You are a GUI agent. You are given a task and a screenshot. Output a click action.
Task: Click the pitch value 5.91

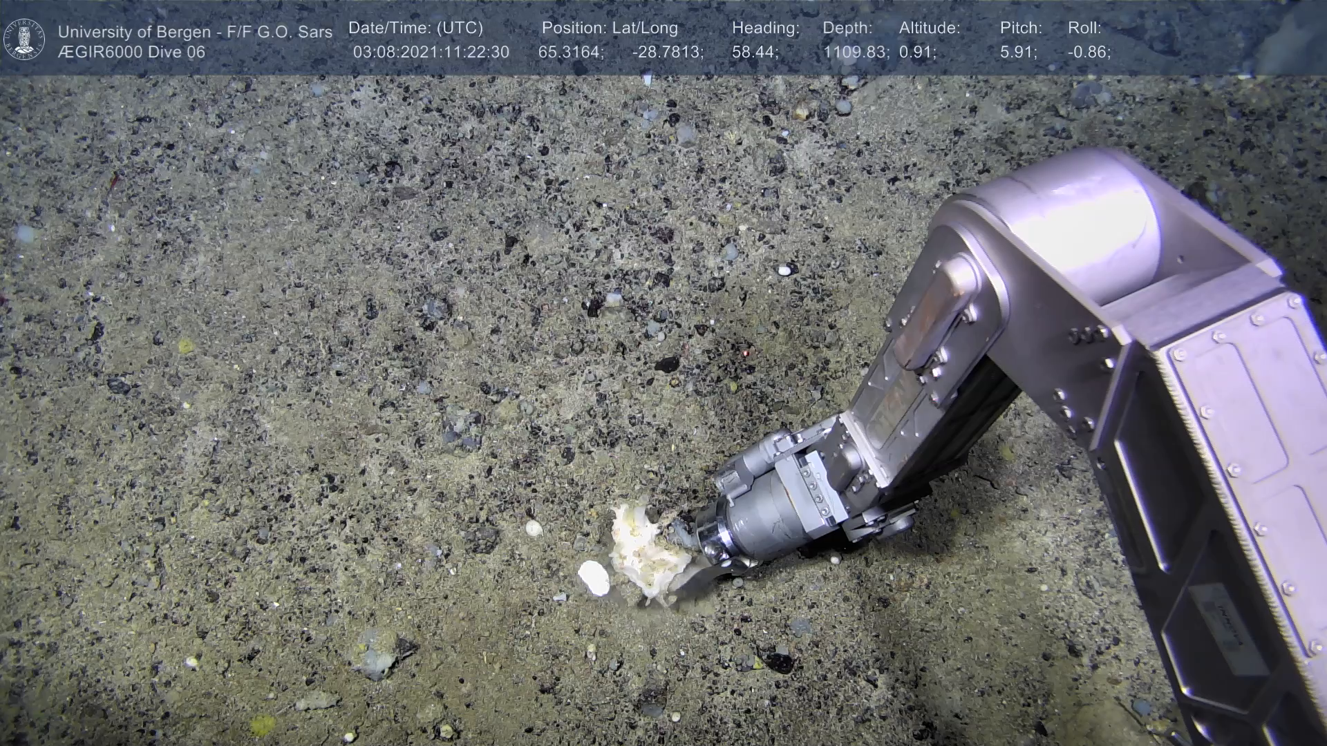pos(1018,52)
